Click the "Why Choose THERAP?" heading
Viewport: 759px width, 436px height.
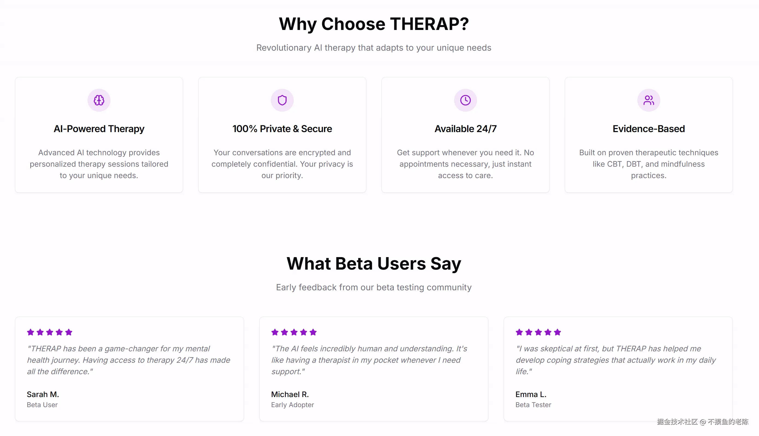click(374, 24)
